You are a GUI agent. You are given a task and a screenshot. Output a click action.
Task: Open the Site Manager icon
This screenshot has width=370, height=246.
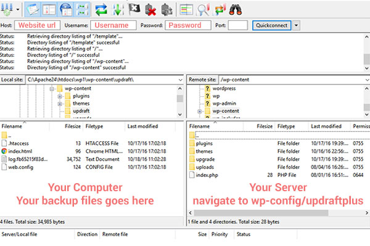tap(7, 9)
